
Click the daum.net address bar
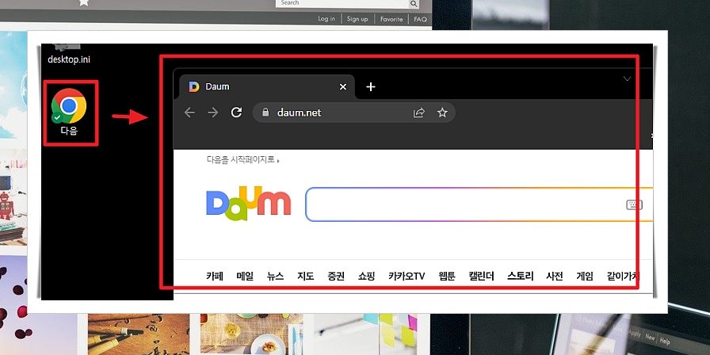coord(353,113)
